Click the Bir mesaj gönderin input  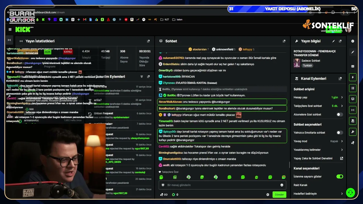pyautogui.click(x=222, y=185)
